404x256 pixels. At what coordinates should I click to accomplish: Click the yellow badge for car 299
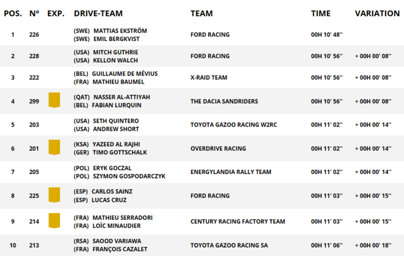click(54, 100)
